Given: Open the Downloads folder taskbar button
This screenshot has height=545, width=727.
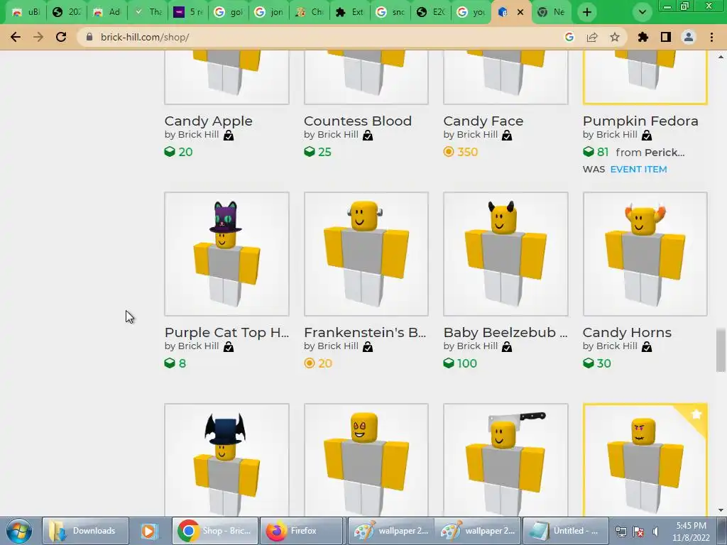Looking at the screenshot, I should [86, 531].
